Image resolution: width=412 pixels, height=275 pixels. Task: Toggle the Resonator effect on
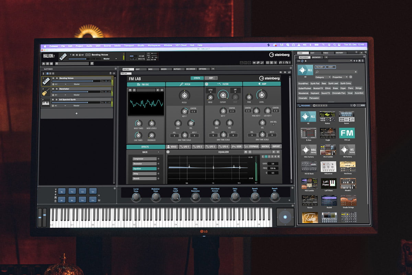pos(158,164)
